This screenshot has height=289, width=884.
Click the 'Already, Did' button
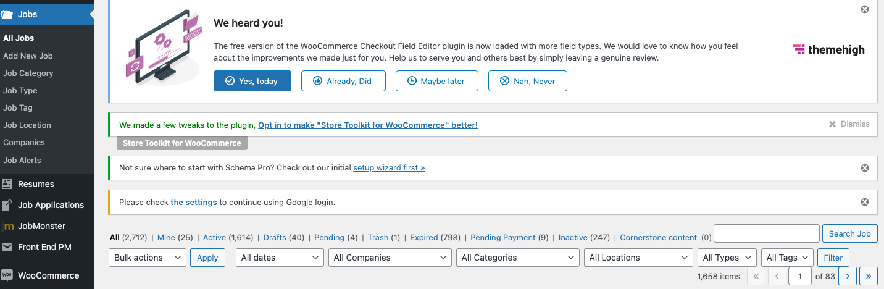[x=343, y=81]
